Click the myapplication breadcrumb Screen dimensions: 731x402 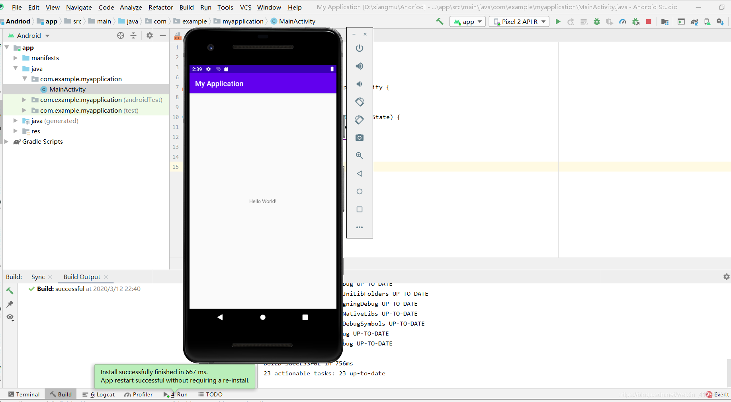243,21
